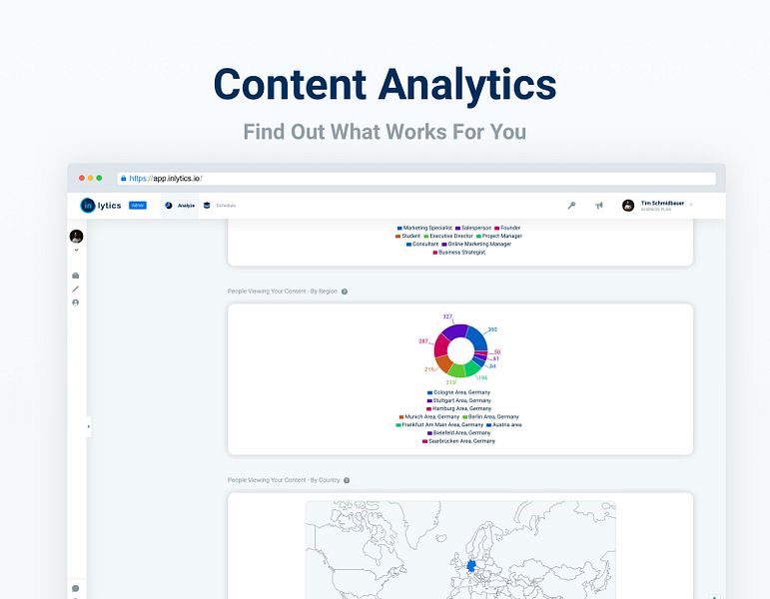Click the pencil edit icon in sidebar
The height and width of the screenshot is (599, 770).
click(x=76, y=289)
